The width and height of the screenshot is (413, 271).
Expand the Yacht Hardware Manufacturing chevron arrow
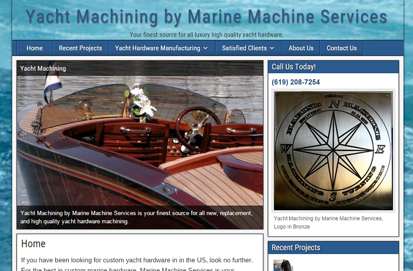[205, 48]
